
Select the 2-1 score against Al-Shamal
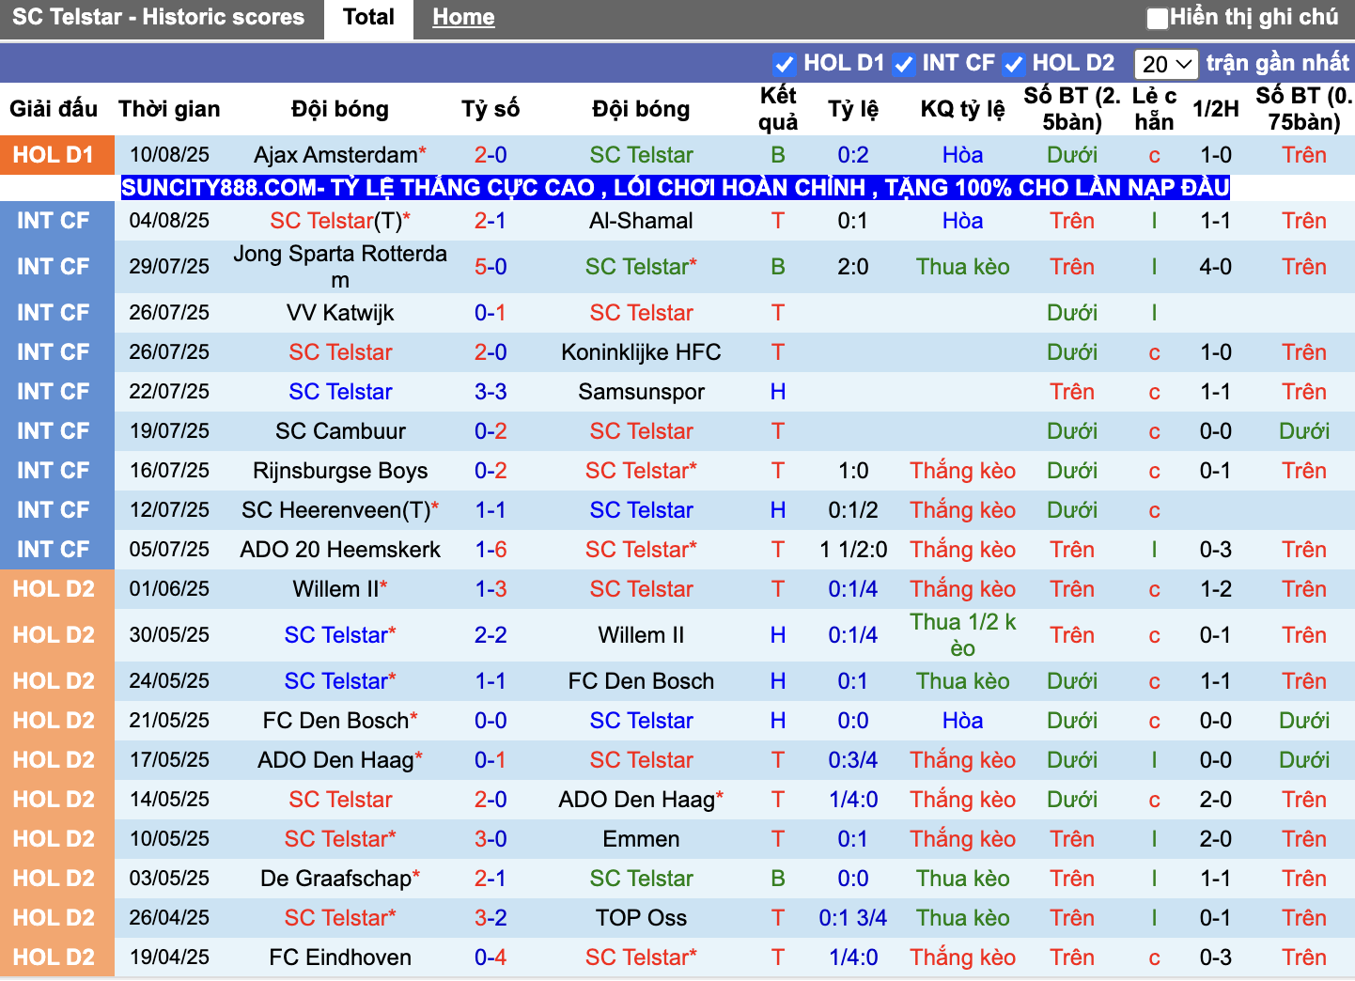point(491,221)
